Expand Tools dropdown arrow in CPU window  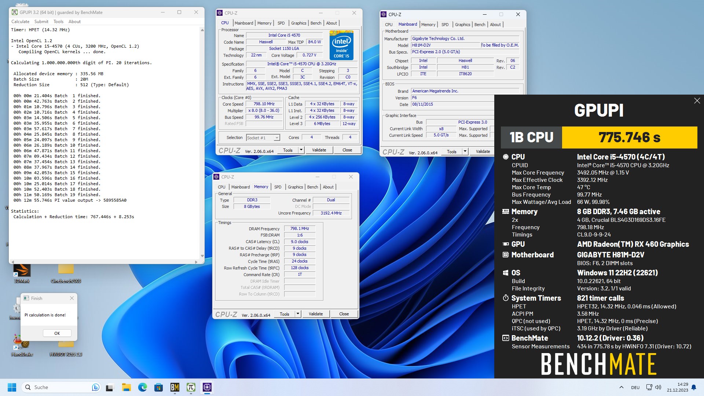(301, 150)
